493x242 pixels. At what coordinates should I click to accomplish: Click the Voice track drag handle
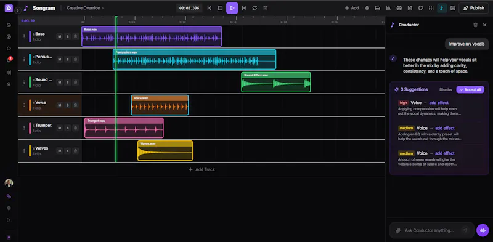(23, 105)
